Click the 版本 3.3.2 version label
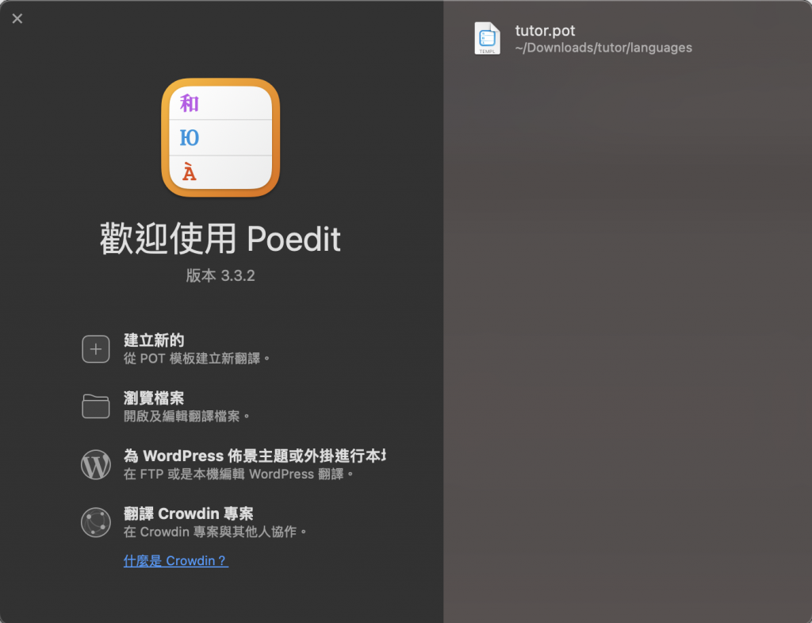Image resolution: width=812 pixels, height=623 pixels. 220,275
